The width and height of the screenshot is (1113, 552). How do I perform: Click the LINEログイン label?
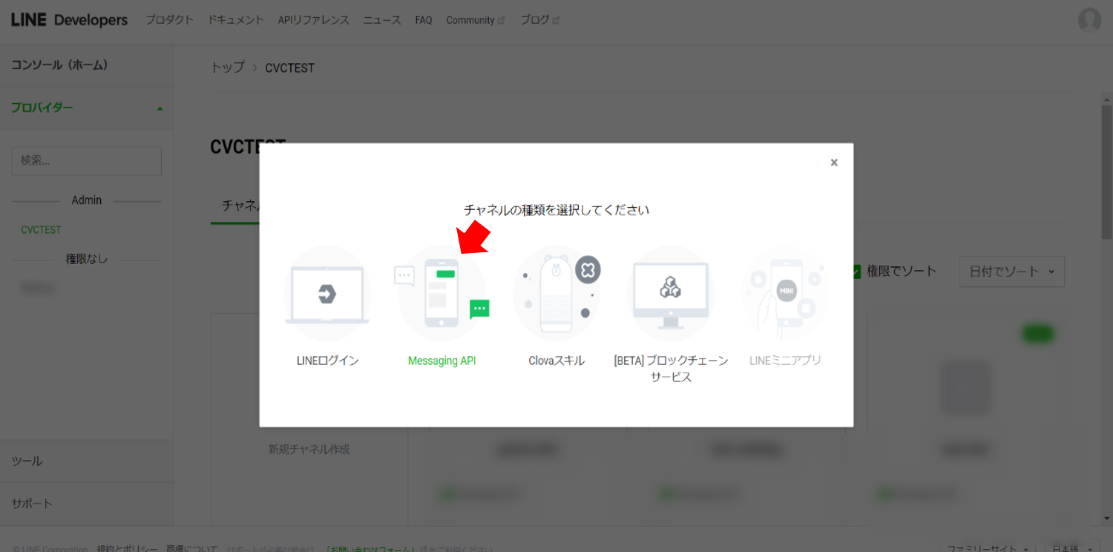[327, 361]
